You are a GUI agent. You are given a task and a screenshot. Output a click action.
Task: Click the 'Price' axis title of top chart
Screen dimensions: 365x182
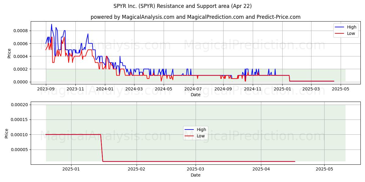(x=9, y=53)
